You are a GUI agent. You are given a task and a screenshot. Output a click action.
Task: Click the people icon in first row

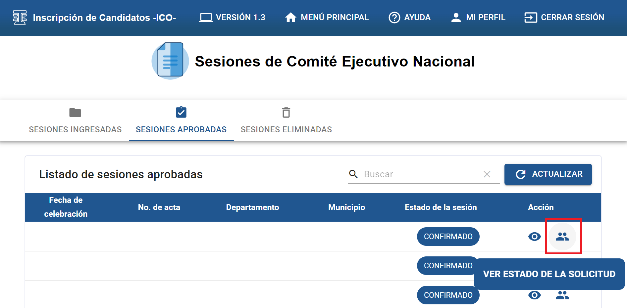[562, 237]
